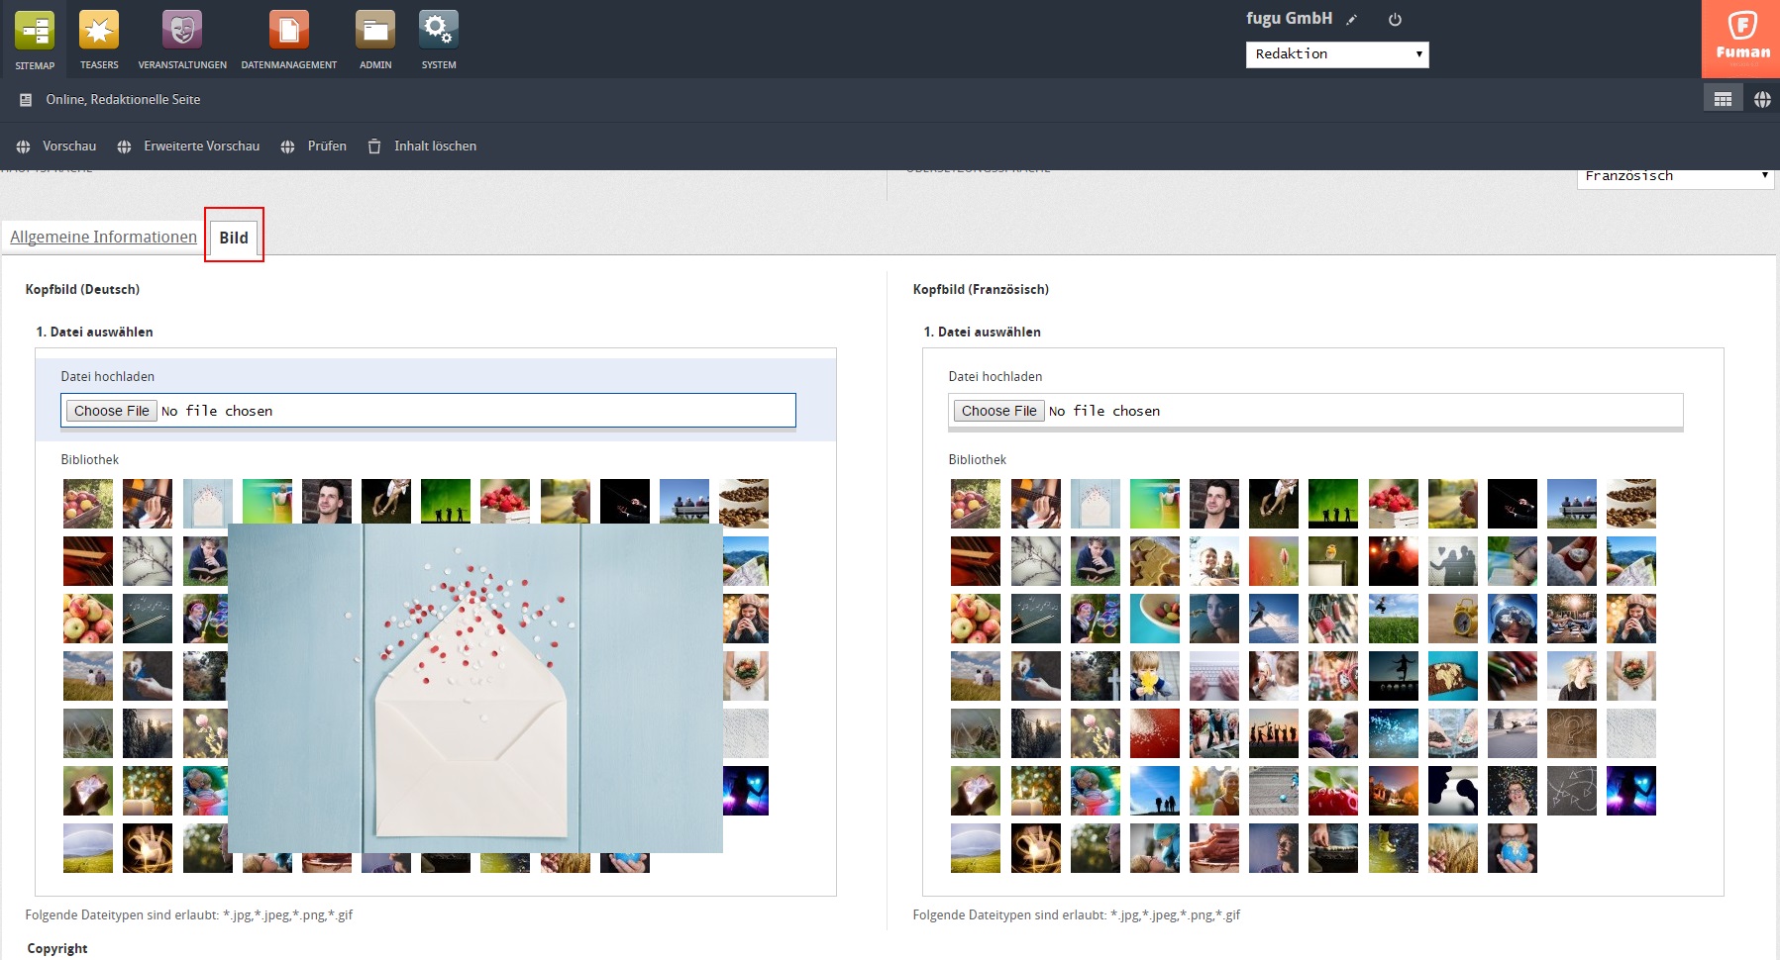The height and width of the screenshot is (960, 1780).
Task: Switch to grid layout view icon
Action: click(1723, 99)
